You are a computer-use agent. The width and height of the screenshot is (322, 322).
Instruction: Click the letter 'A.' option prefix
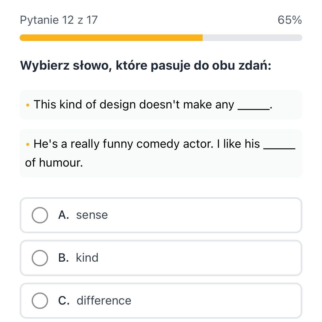64,215
